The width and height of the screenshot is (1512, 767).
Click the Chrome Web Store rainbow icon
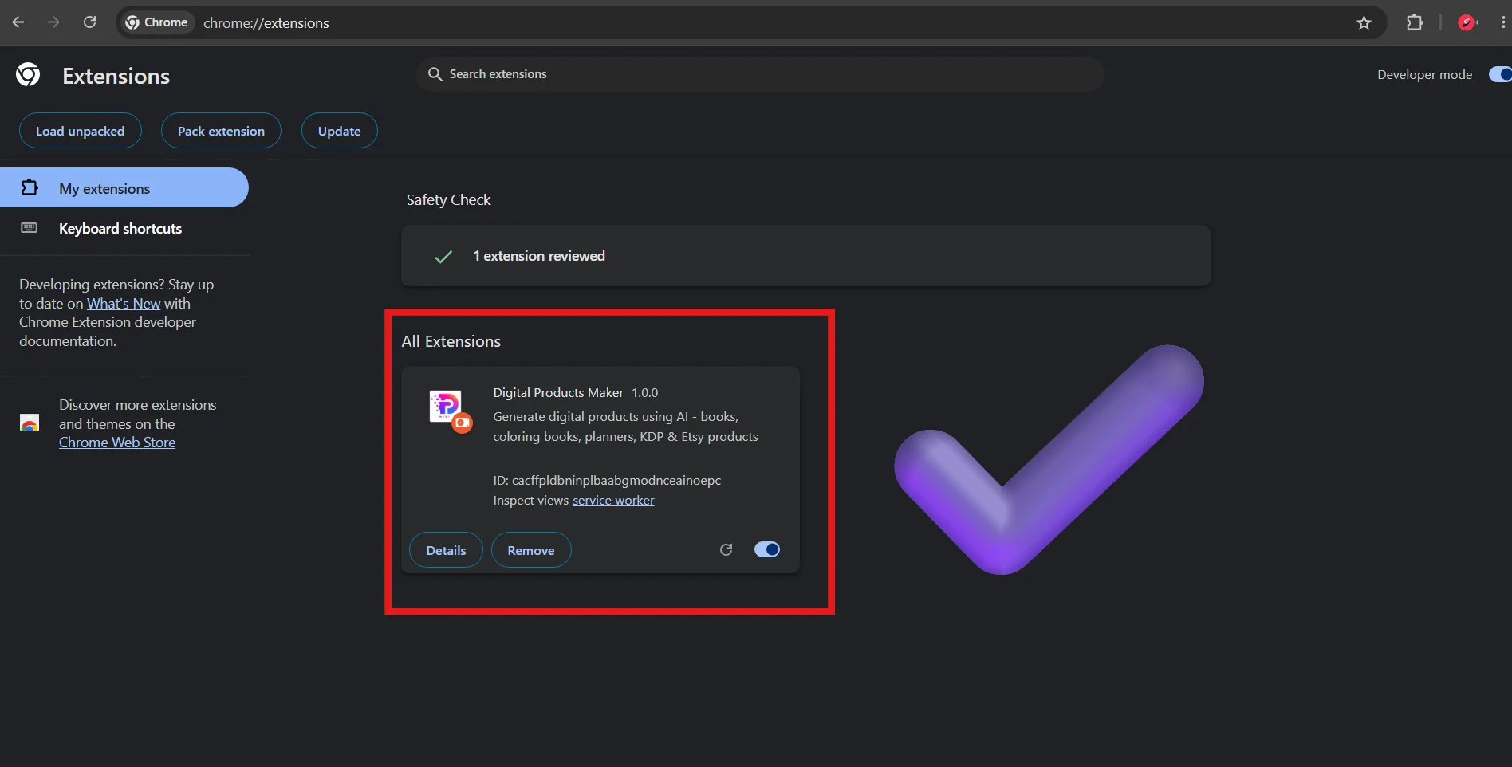click(x=30, y=423)
